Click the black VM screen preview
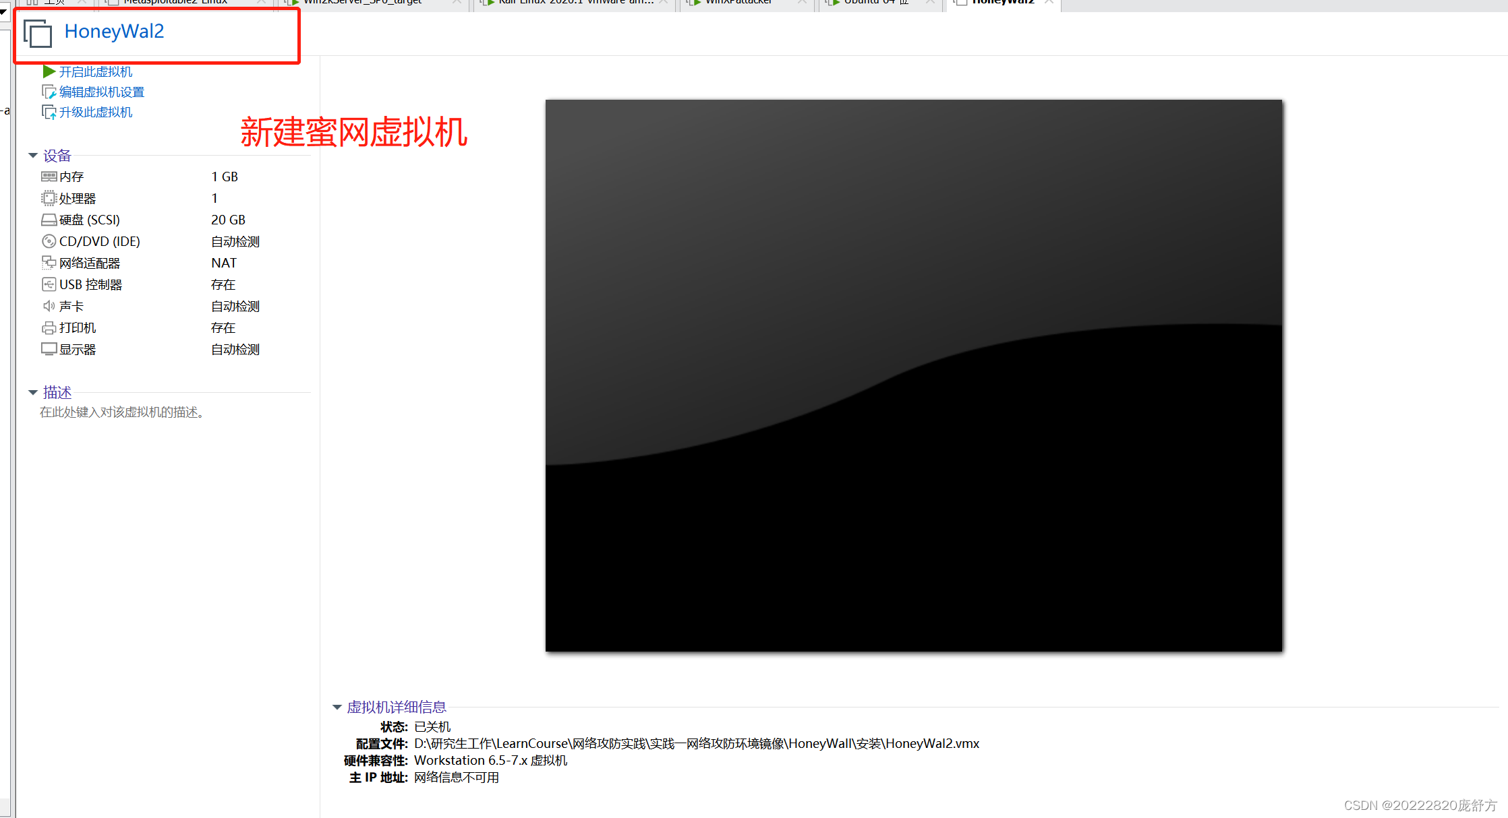The height and width of the screenshot is (818, 1508). click(913, 375)
